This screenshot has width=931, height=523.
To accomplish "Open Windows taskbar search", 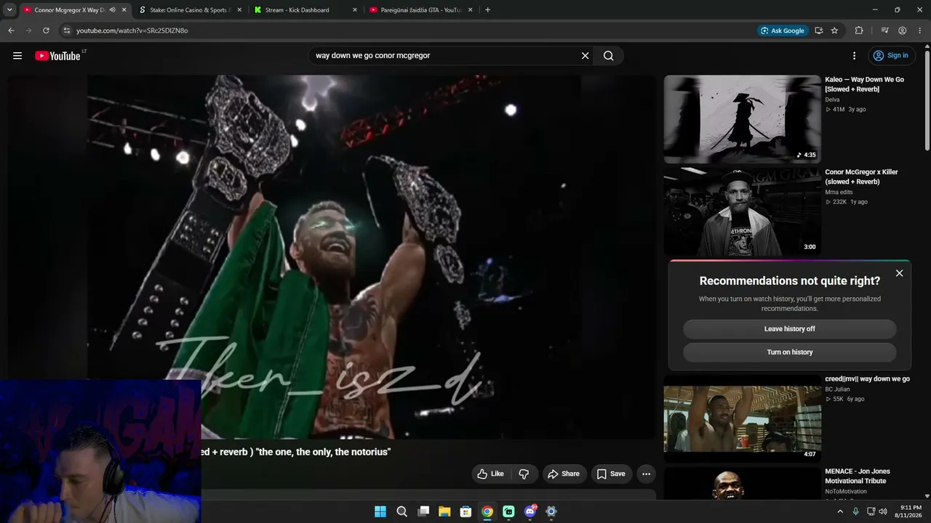I will coord(401,511).
